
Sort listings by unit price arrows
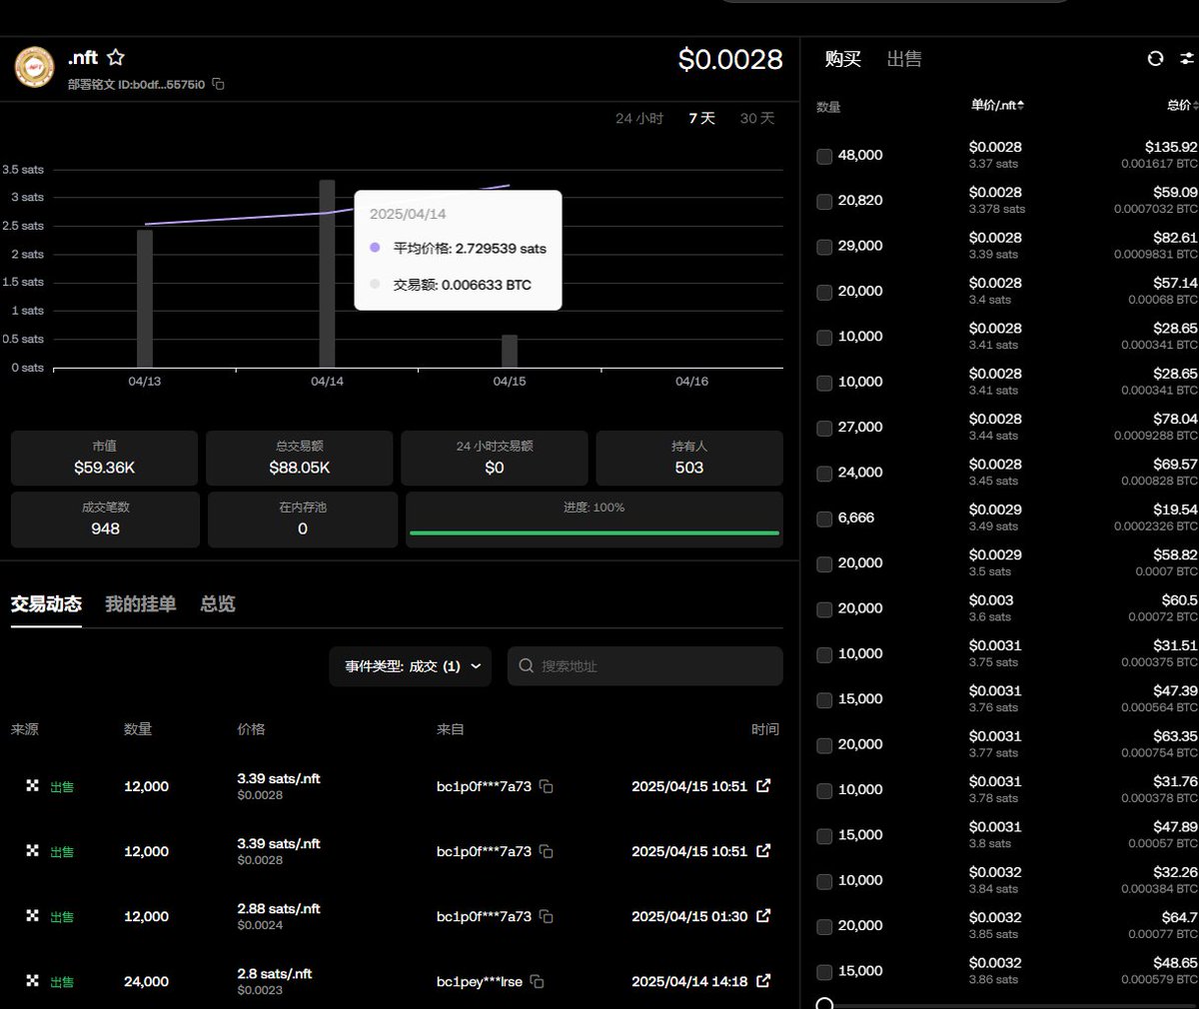pos(1020,105)
